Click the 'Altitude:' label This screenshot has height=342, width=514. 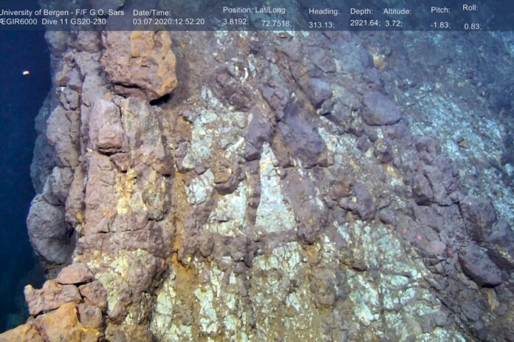pyautogui.click(x=397, y=12)
